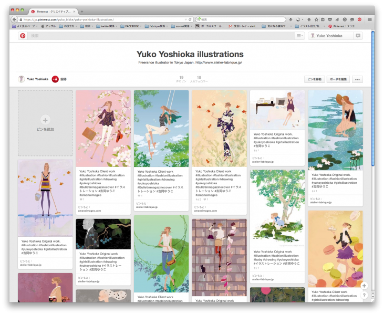Expand the fabrique関係 bookmarks folder
Image resolution: width=384 pixels, height=315 pixels.
click(x=156, y=26)
